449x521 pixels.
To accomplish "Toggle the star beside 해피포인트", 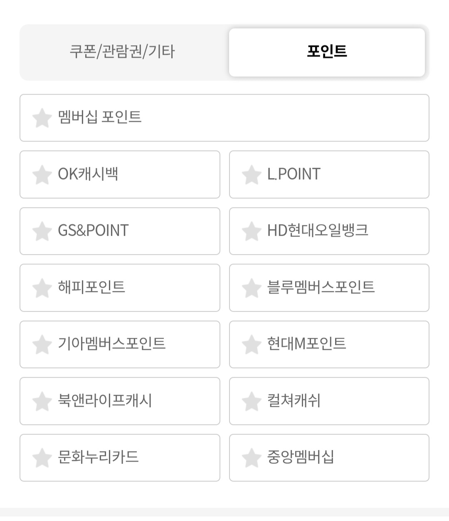I will (42, 288).
